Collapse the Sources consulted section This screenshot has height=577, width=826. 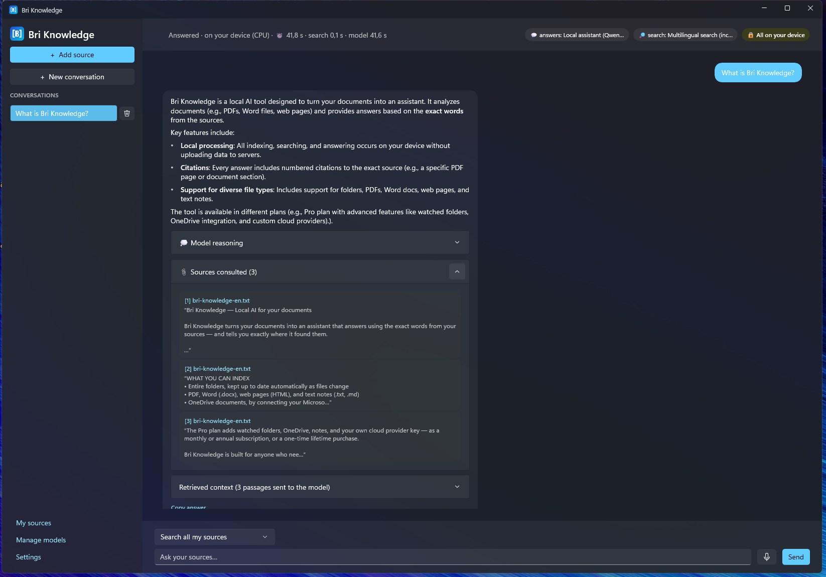tap(457, 271)
